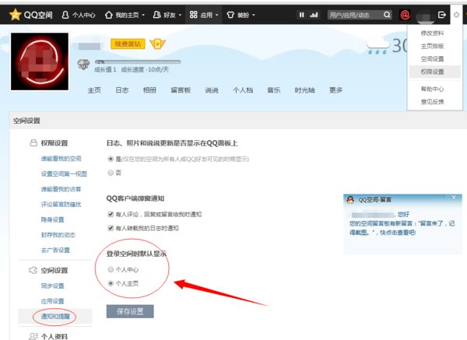Click the 个人资料 section icon
This screenshot has width=467, height=340.
coord(33,336)
